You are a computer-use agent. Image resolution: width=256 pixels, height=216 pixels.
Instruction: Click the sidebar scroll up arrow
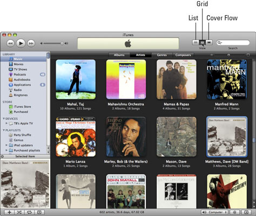point(48,148)
